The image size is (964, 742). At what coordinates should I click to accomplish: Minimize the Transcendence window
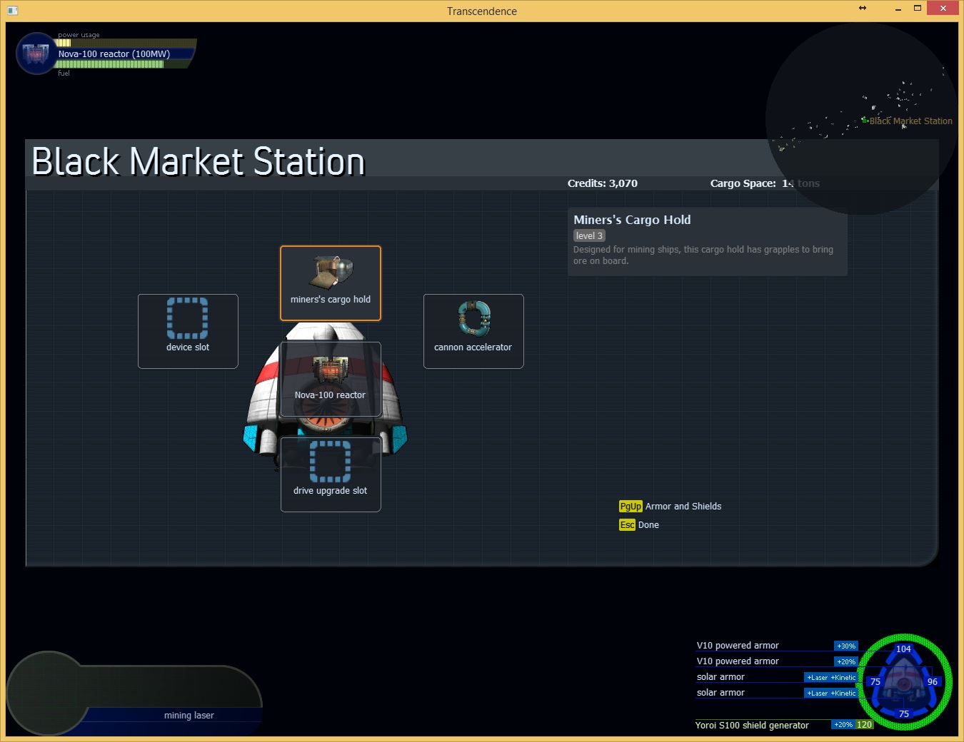[x=898, y=9]
